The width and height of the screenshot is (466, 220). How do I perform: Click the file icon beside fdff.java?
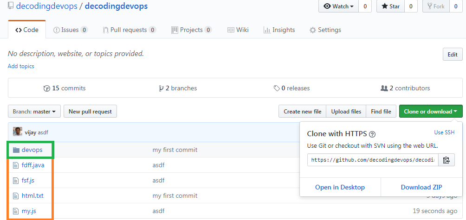coord(16,165)
